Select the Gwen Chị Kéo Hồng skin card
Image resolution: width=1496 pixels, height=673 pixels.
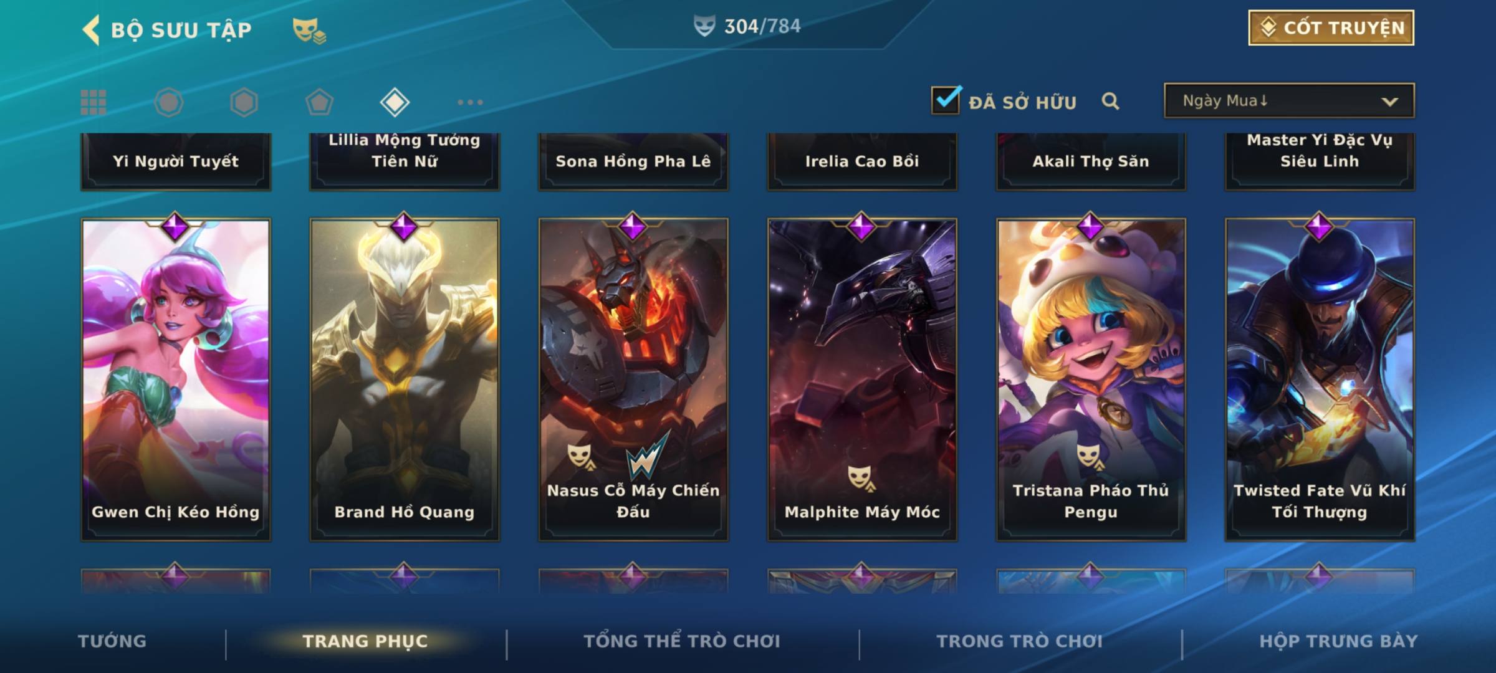[x=176, y=379]
